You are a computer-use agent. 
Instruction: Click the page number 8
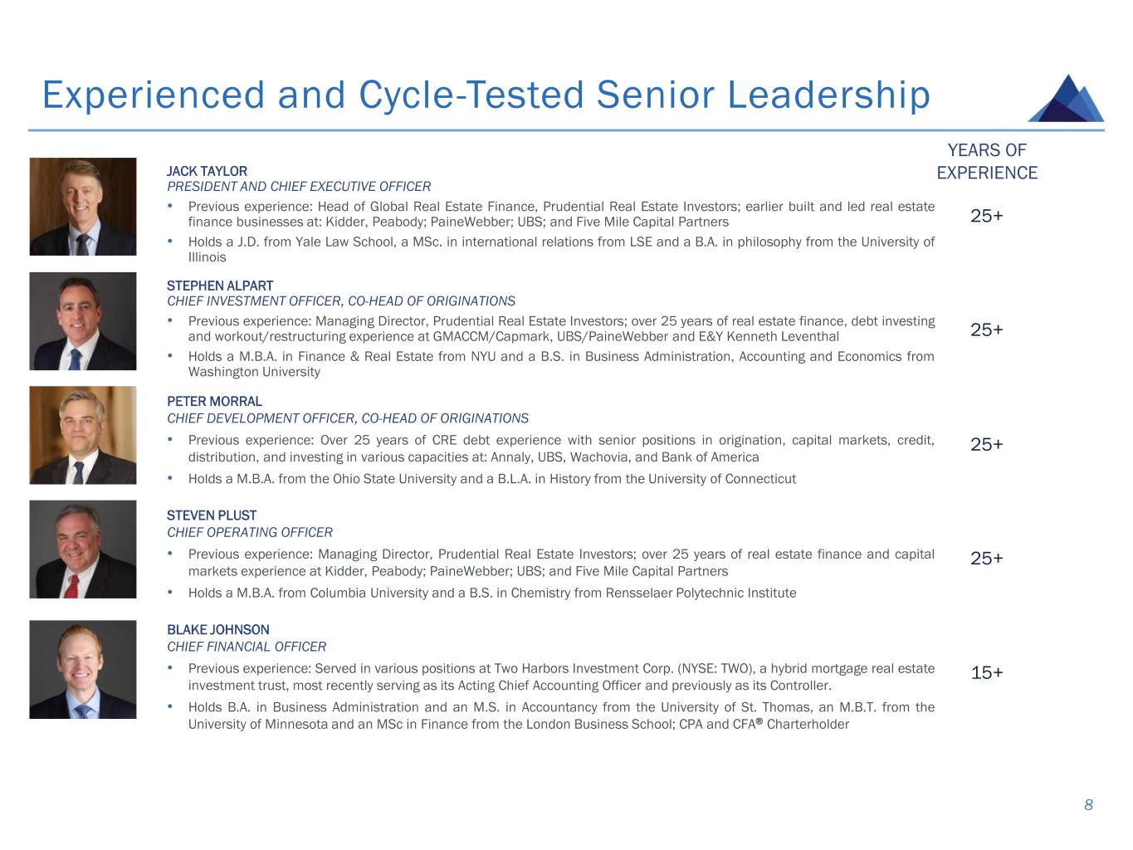[1088, 804]
